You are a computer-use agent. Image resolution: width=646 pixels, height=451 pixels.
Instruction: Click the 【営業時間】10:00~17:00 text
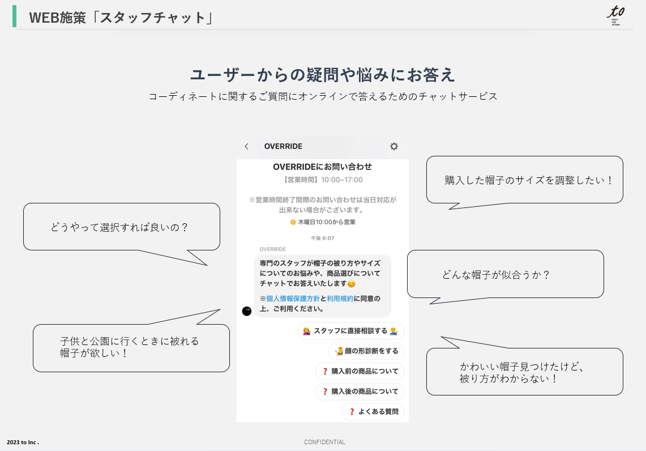(322, 180)
